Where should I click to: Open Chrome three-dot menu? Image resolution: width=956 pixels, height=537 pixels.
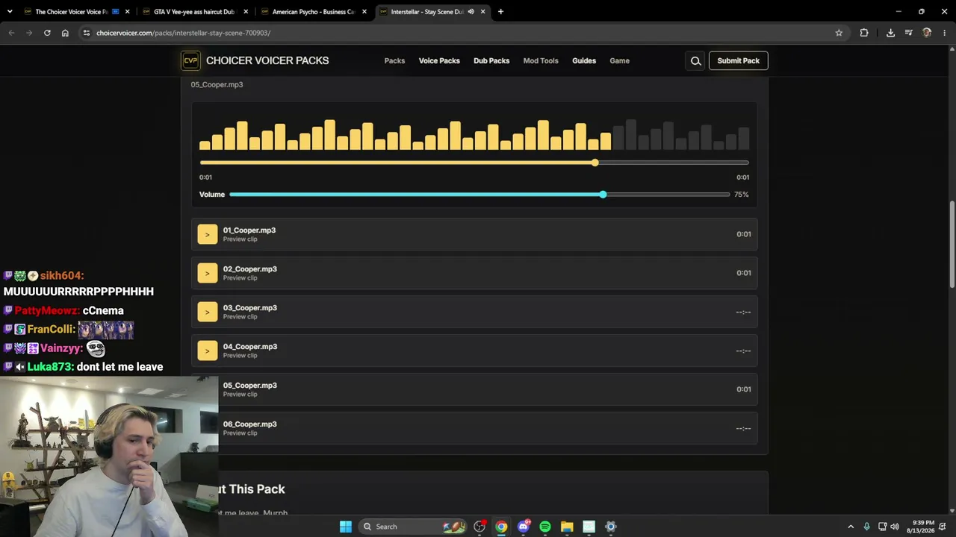[945, 33]
